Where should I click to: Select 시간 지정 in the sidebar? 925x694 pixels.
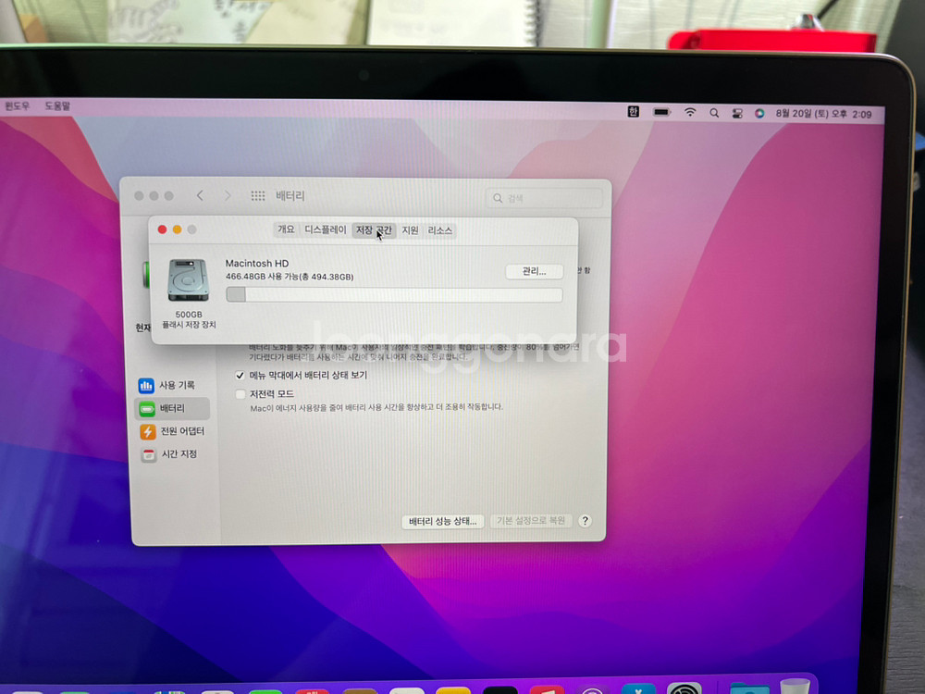point(172,454)
